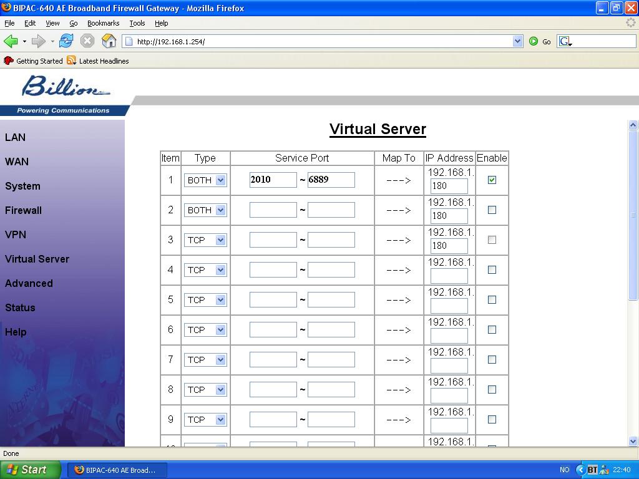Click the Billion logo
Screen dimensions: 639x479
65,86
